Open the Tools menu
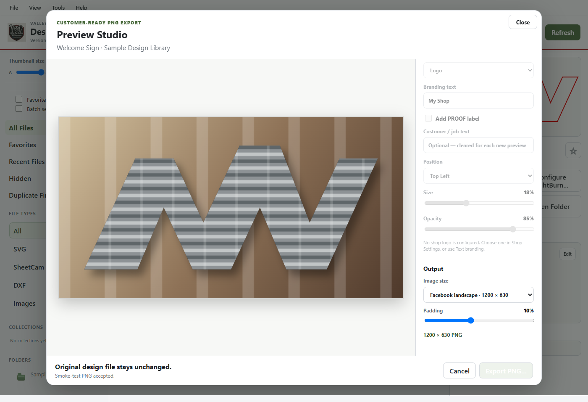Image resolution: width=588 pixels, height=402 pixels. pos(58,8)
